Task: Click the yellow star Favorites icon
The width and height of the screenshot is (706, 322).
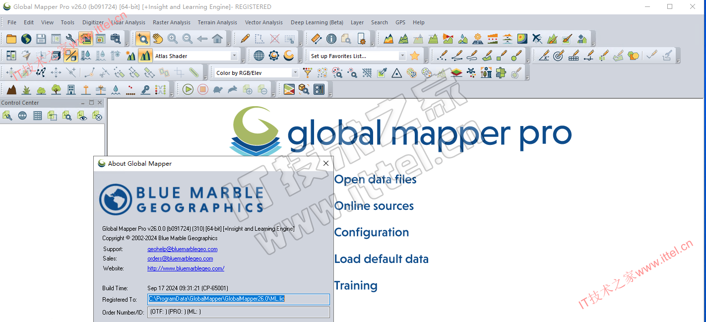Action: coord(415,56)
